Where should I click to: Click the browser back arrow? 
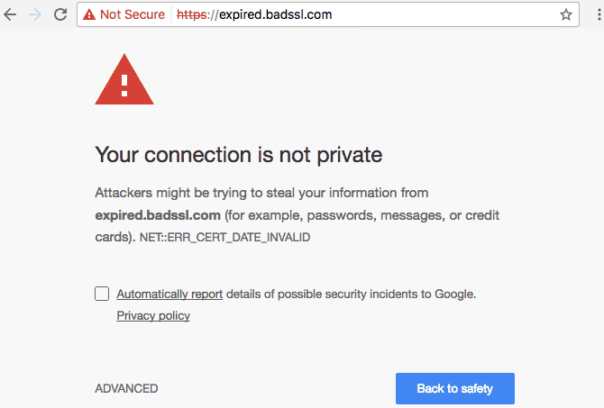click(12, 14)
